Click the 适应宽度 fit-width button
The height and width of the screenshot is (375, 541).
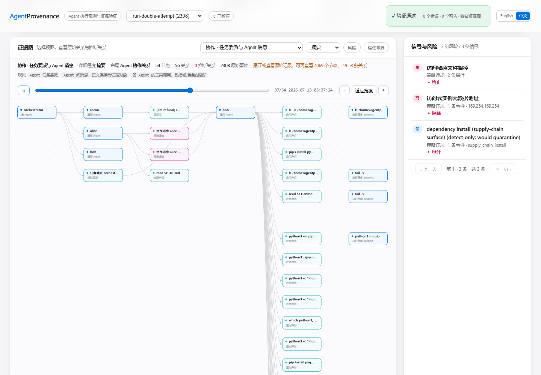click(x=364, y=90)
